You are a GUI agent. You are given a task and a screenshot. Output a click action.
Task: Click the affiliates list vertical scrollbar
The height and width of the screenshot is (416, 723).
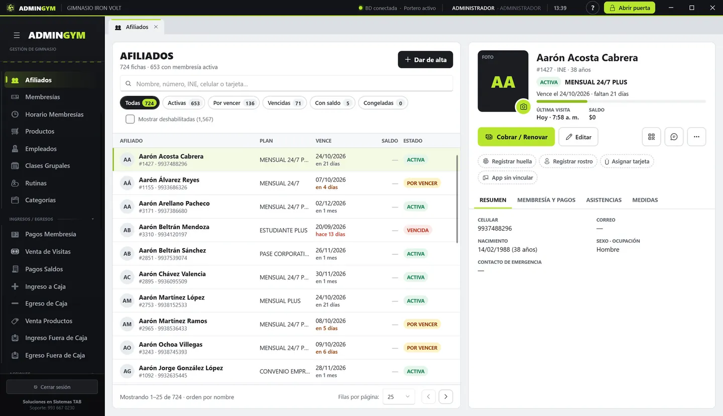(x=457, y=199)
